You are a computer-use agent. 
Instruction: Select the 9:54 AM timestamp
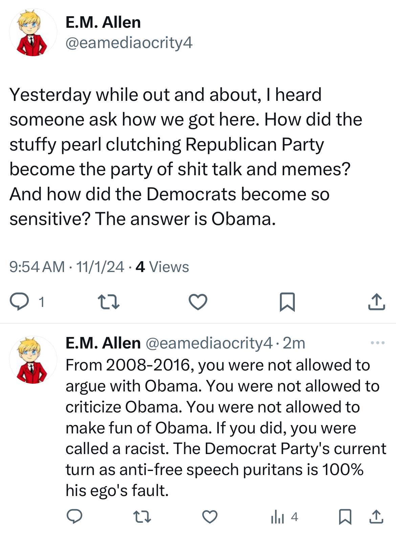[37, 267]
